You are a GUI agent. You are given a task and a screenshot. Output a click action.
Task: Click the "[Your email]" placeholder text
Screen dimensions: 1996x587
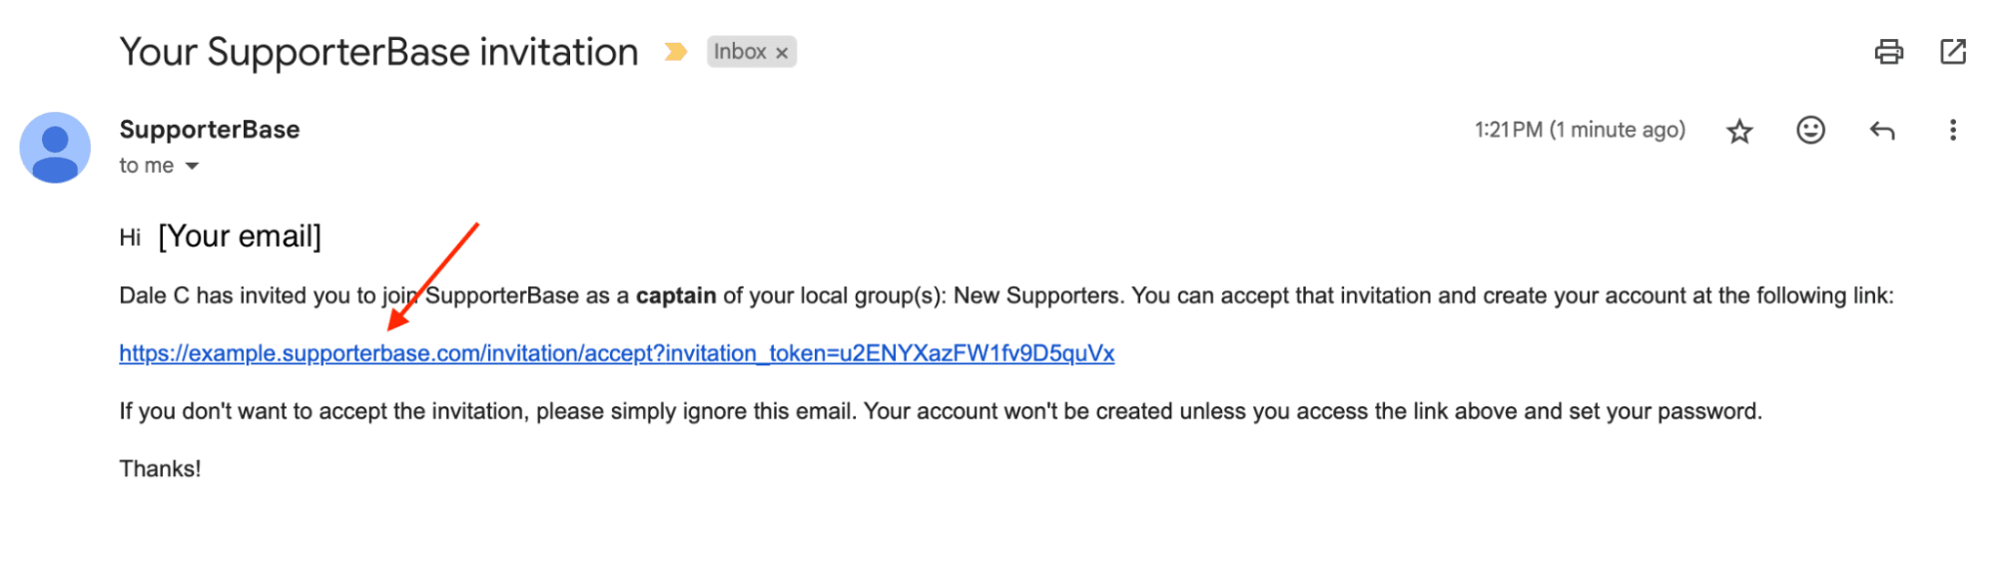pyautogui.click(x=240, y=237)
